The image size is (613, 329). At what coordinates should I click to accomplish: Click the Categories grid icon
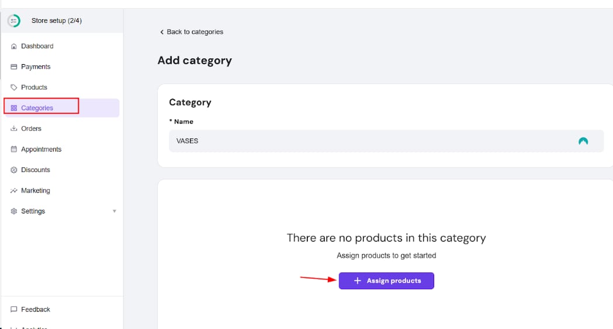14,108
